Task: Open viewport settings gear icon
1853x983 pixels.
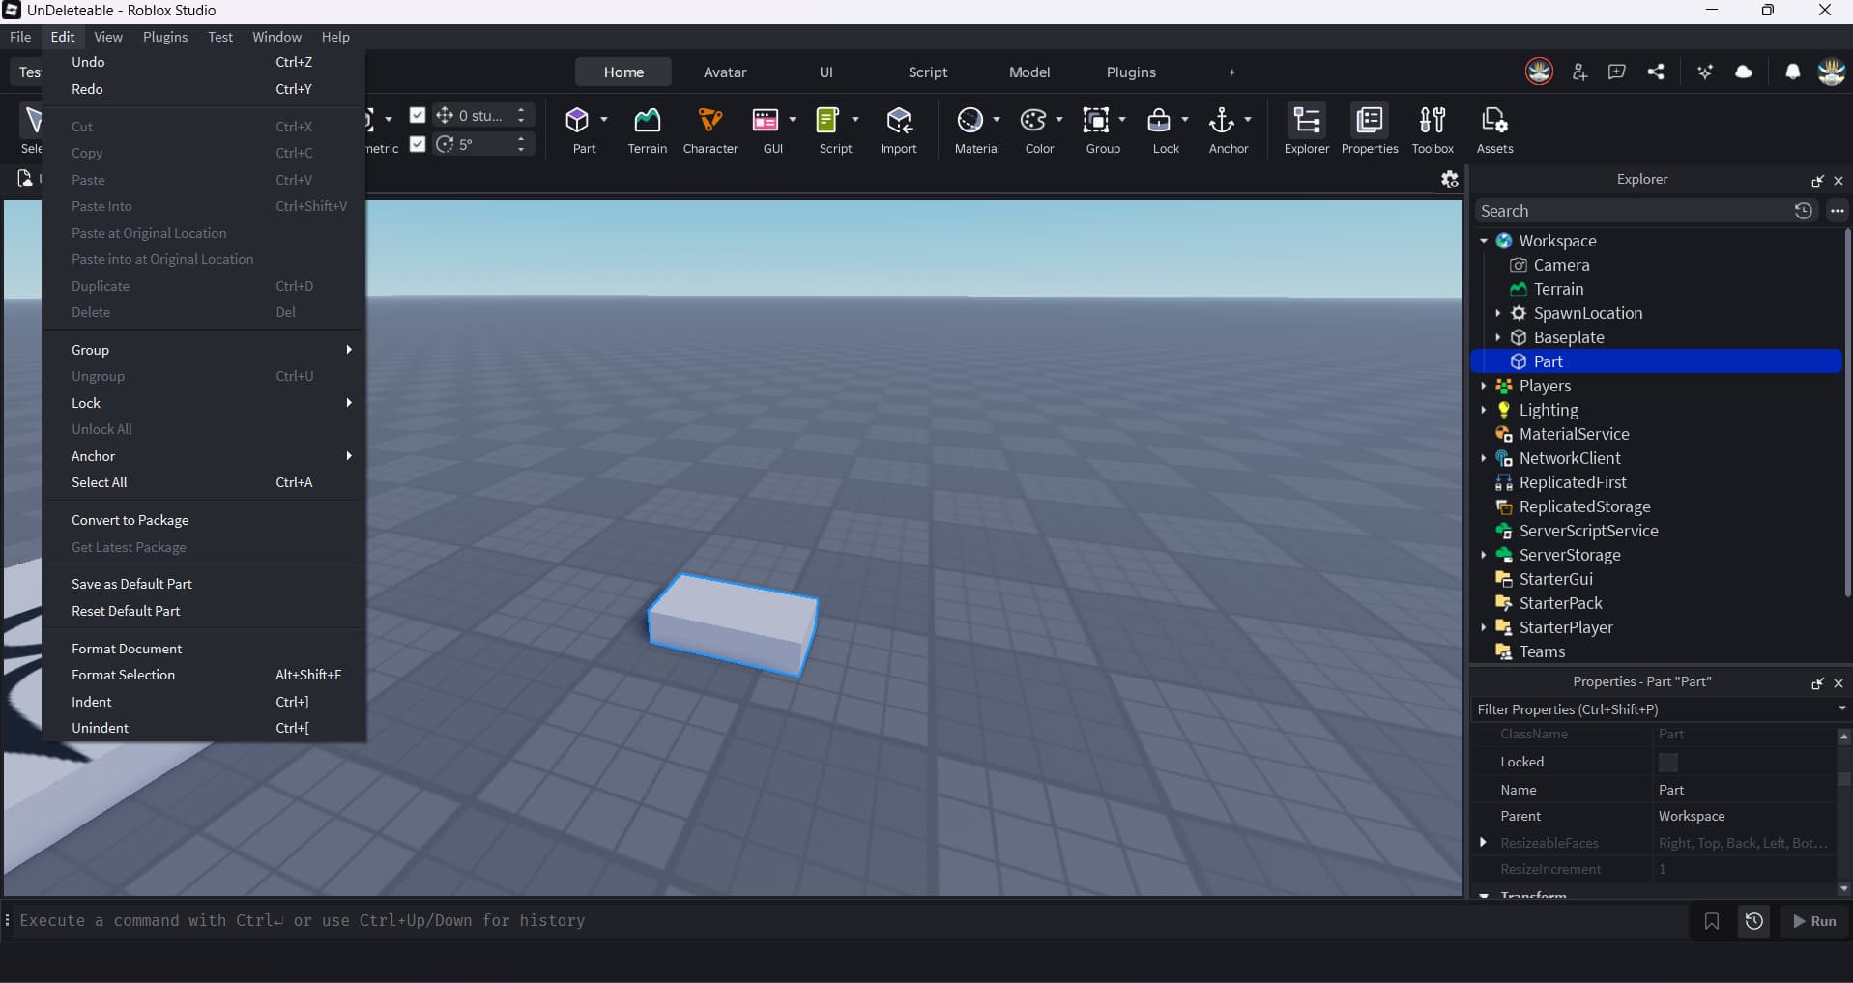Action: (x=1450, y=179)
